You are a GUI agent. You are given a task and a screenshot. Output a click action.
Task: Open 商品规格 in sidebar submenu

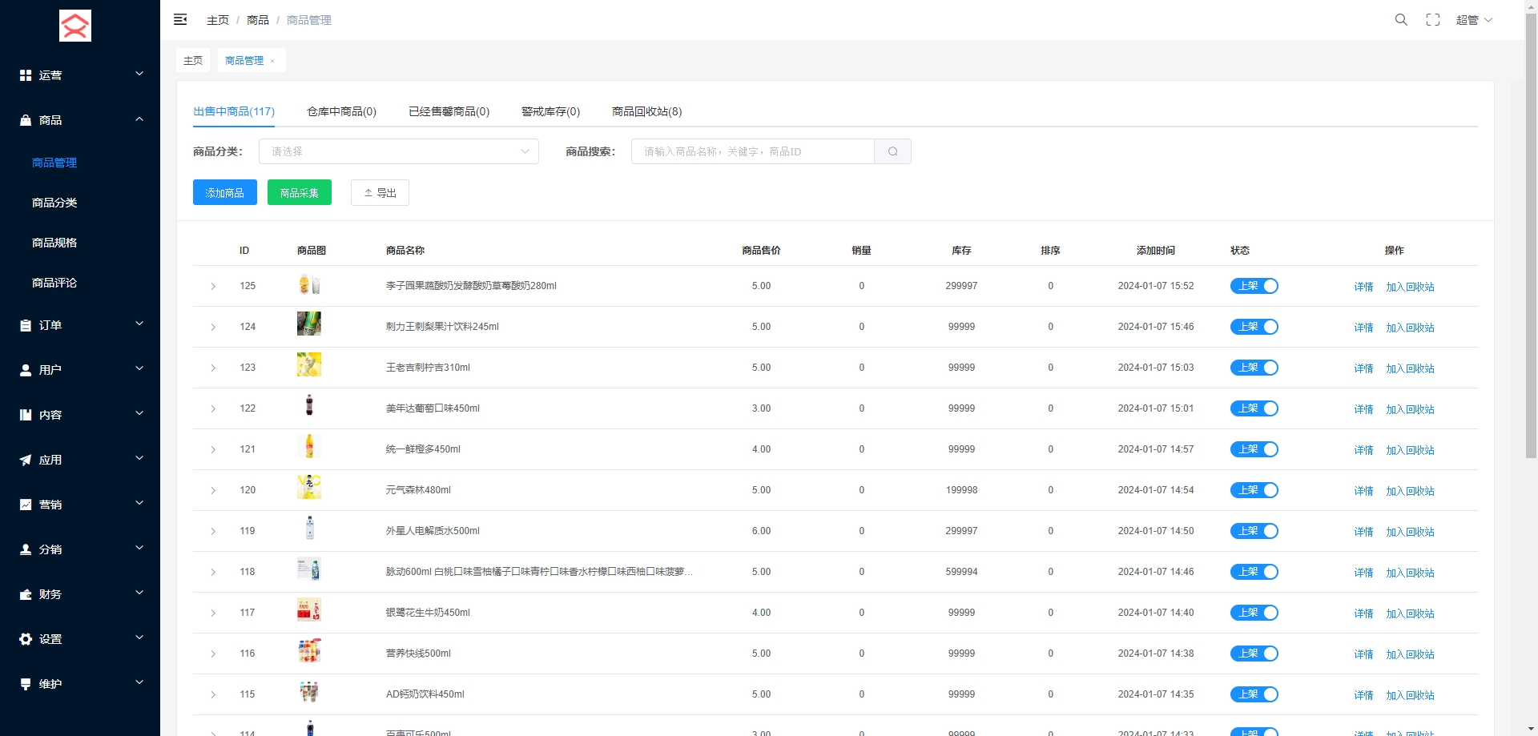tap(54, 243)
